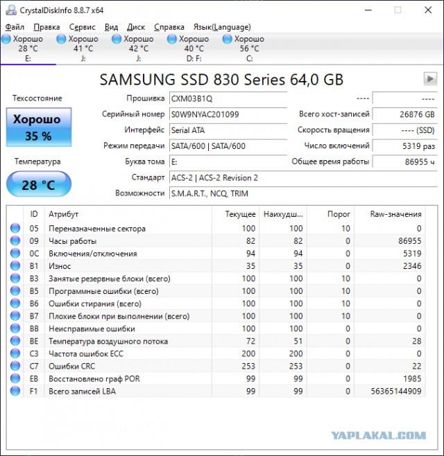Open the Диск menu
This screenshot has width=444, height=456.
pos(136,27)
